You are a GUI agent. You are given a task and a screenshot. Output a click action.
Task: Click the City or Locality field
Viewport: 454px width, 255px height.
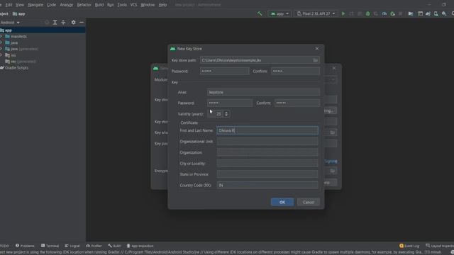[x=267, y=164]
